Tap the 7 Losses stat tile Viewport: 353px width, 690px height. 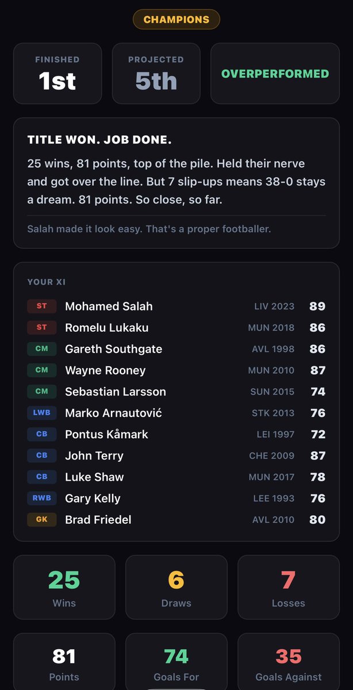tap(289, 587)
